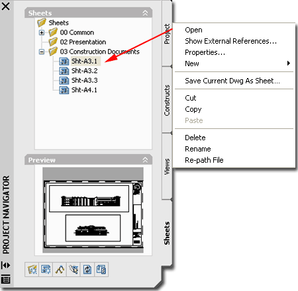Click the auto-hide arrows icon on the palette bar
This screenshot has width=298, height=291.
(5, 265)
